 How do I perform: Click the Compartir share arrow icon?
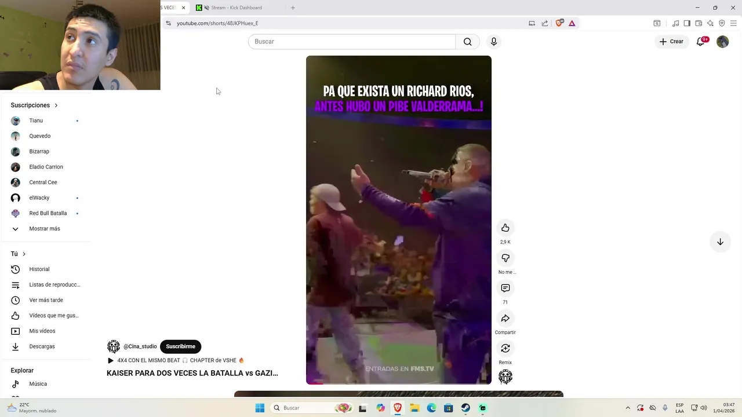pos(505,319)
